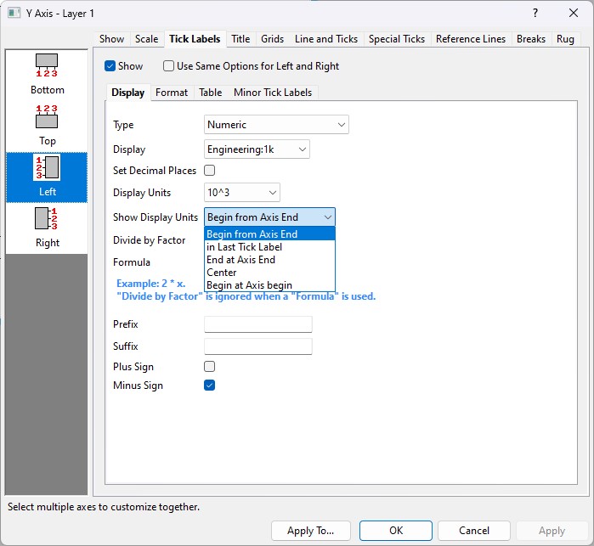The height and width of the screenshot is (546, 594).
Task: Click the dialog title bar icon
Action: (14, 14)
